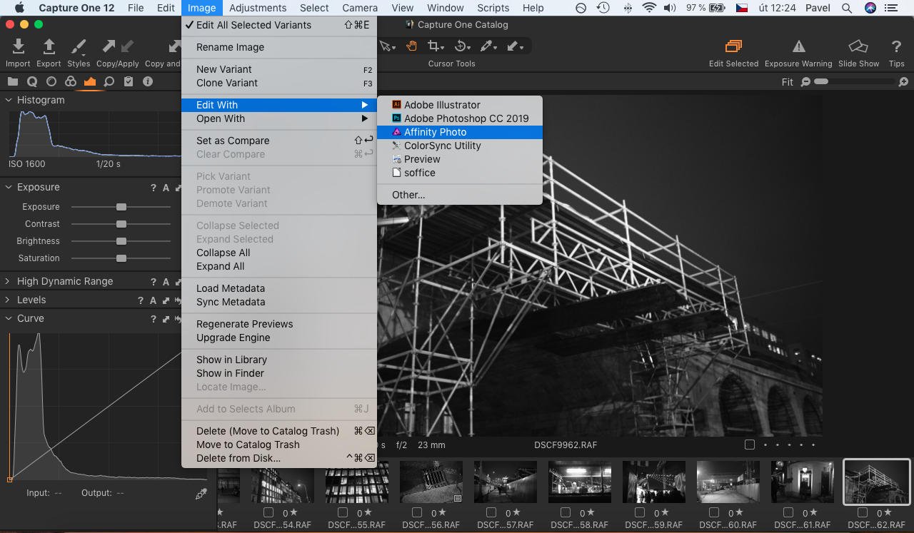Toggle the Exposure Warning icon

798,47
